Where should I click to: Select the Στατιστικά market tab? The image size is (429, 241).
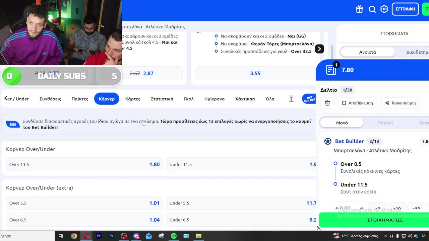click(x=162, y=99)
